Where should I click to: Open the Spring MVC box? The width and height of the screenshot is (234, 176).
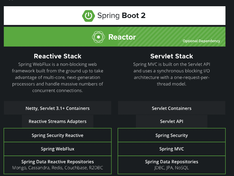coord(172,149)
